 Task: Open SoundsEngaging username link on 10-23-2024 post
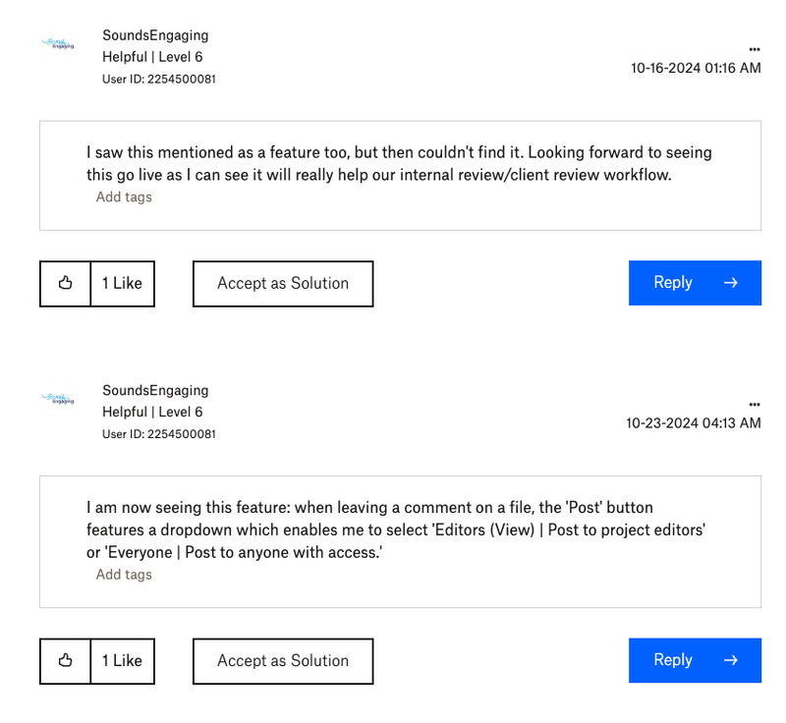[x=155, y=391]
